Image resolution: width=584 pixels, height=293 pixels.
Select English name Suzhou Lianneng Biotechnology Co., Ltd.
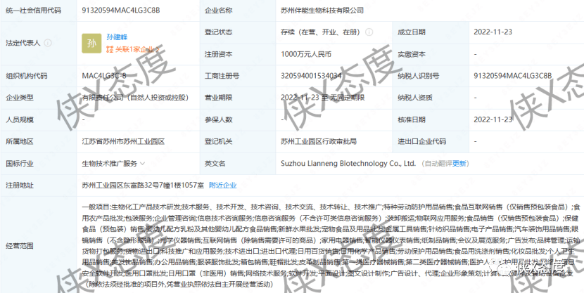[x=348, y=164]
